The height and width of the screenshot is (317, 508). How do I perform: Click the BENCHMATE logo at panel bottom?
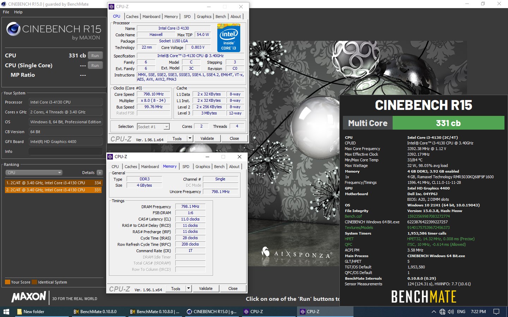[424, 297]
